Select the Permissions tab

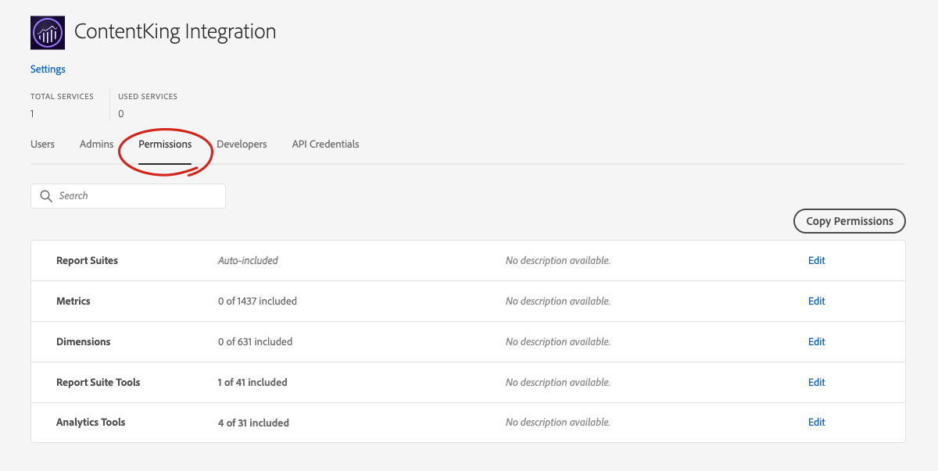pos(165,144)
